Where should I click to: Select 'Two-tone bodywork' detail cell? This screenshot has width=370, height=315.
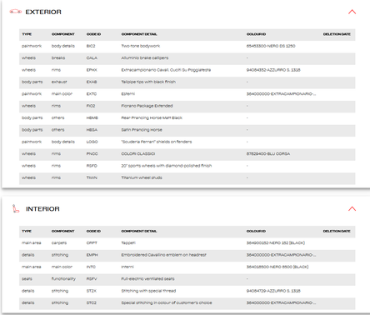tap(141, 46)
